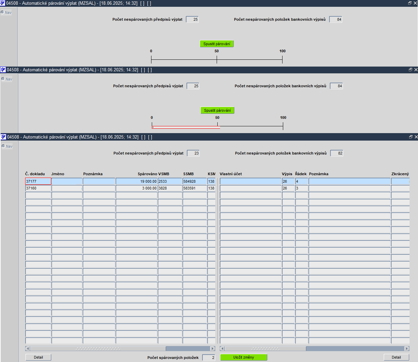Click the Řádek column header

(301, 174)
